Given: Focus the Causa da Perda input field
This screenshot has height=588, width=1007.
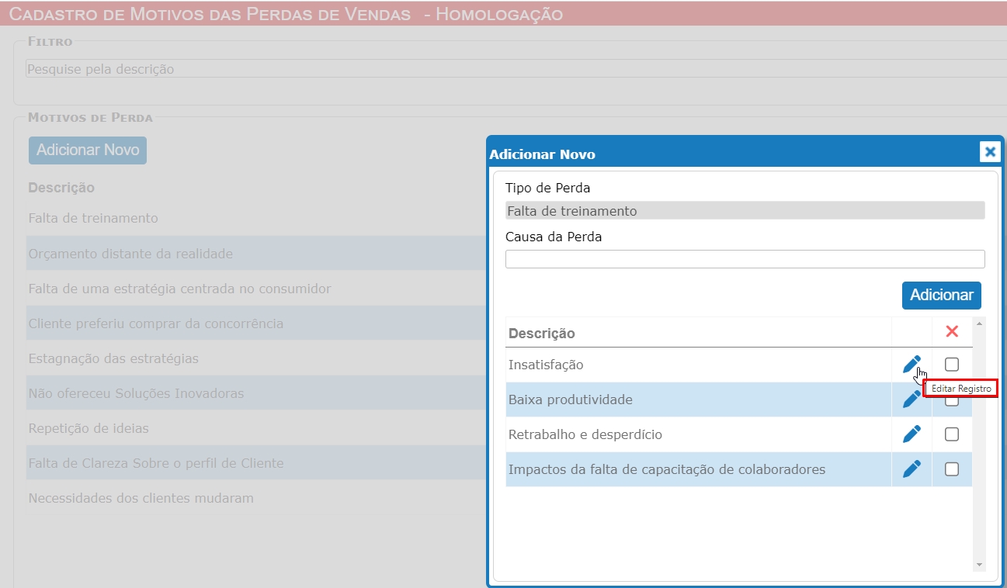Looking at the screenshot, I should [x=745, y=259].
